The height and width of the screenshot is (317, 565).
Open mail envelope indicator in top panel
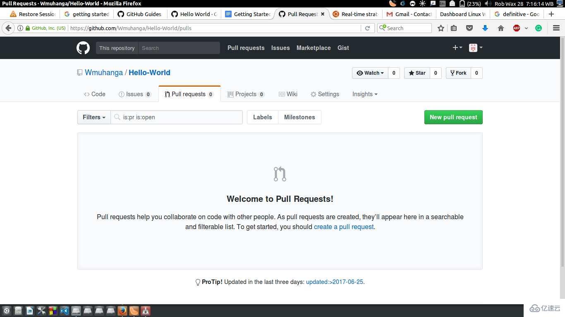(x=452, y=4)
